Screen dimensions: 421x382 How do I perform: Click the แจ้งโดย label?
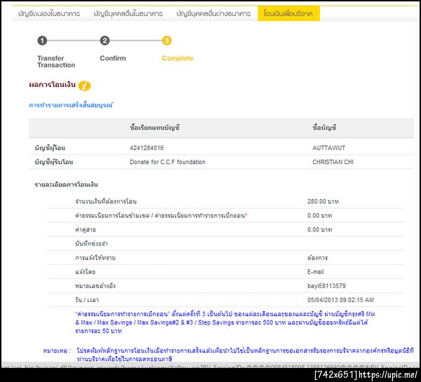click(x=85, y=272)
